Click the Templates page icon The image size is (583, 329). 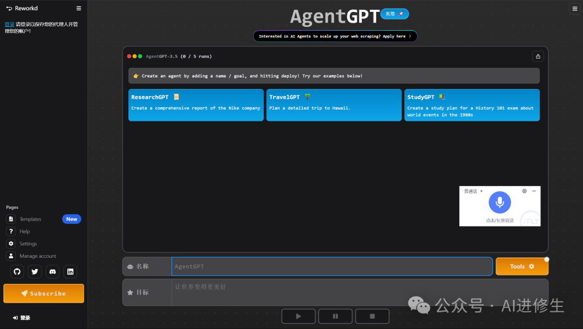tap(11, 219)
